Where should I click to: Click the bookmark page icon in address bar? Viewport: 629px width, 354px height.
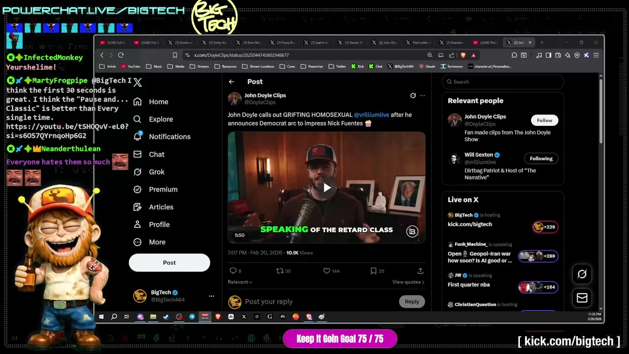pyautogui.click(x=174, y=55)
